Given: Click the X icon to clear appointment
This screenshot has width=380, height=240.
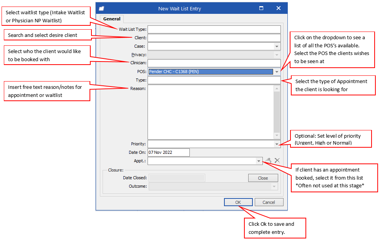Looking at the screenshot, I should pyautogui.click(x=277, y=161).
